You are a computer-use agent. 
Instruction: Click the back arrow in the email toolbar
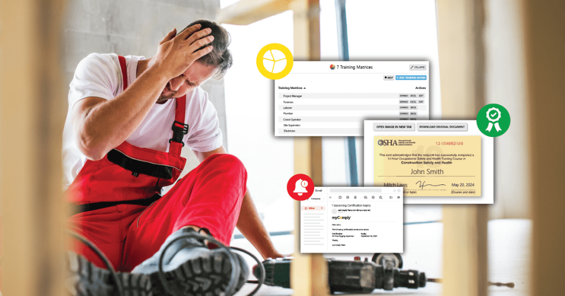[331, 197]
